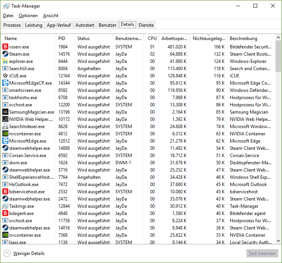Open the Ansicht menu
This screenshot has width=282, height=263.
click(x=51, y=16)
